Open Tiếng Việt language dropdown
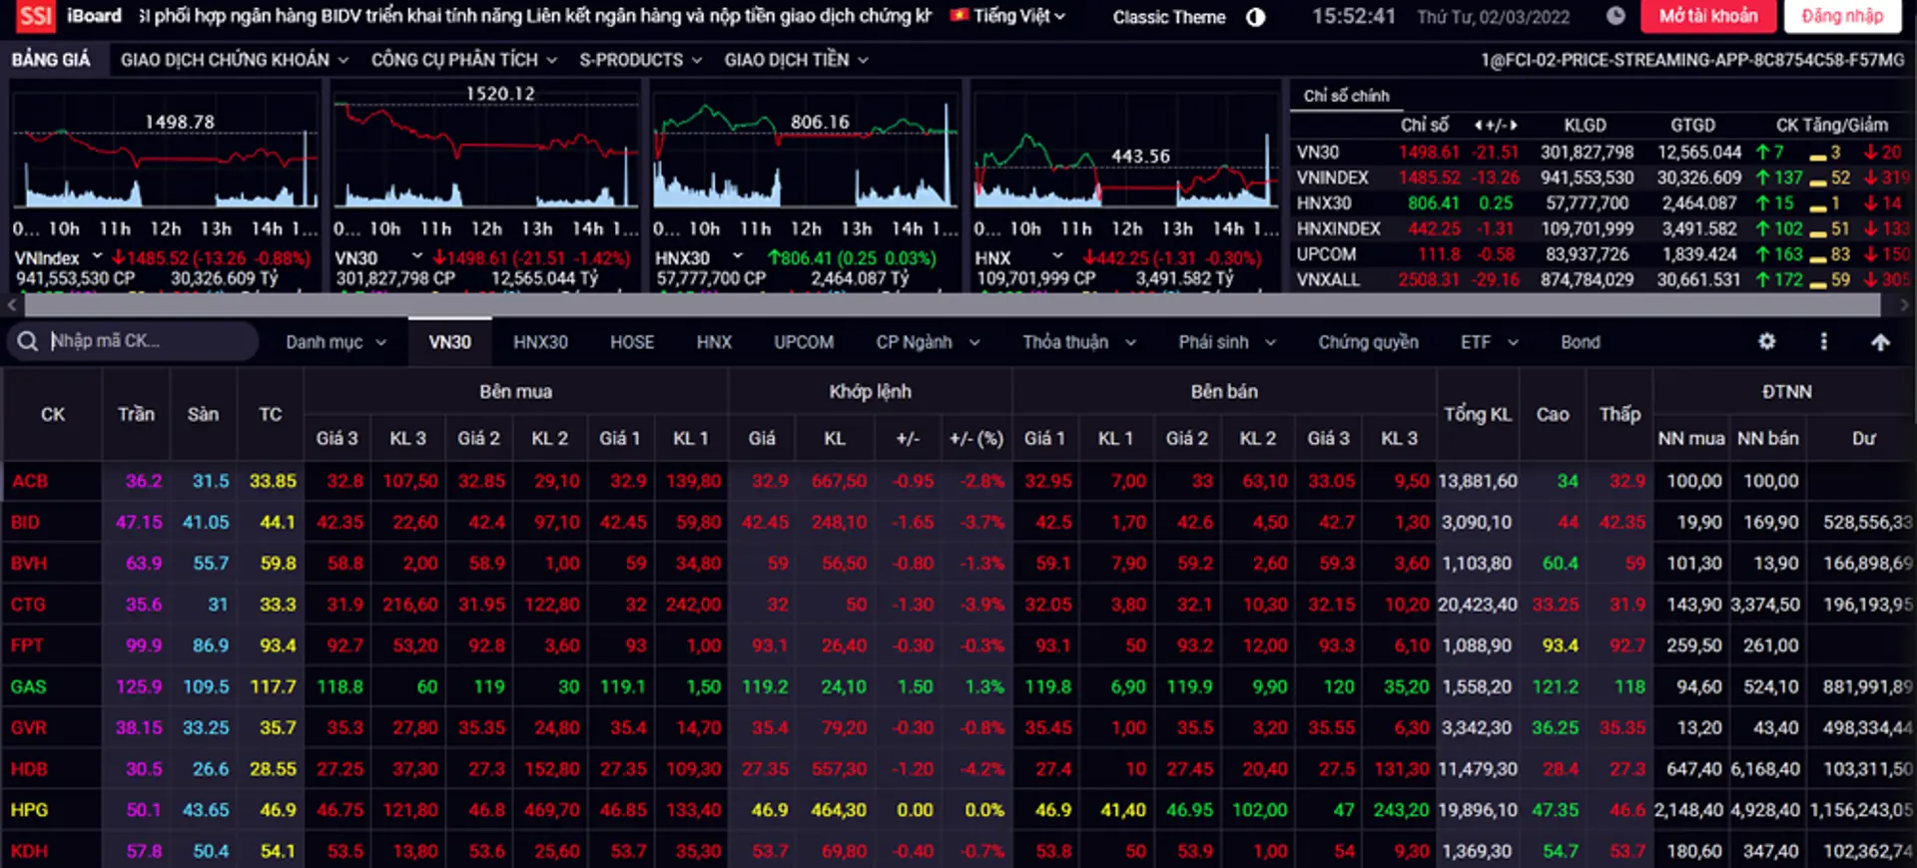The height and width of the screenshot is (868, 1917). click(1019, 16)
